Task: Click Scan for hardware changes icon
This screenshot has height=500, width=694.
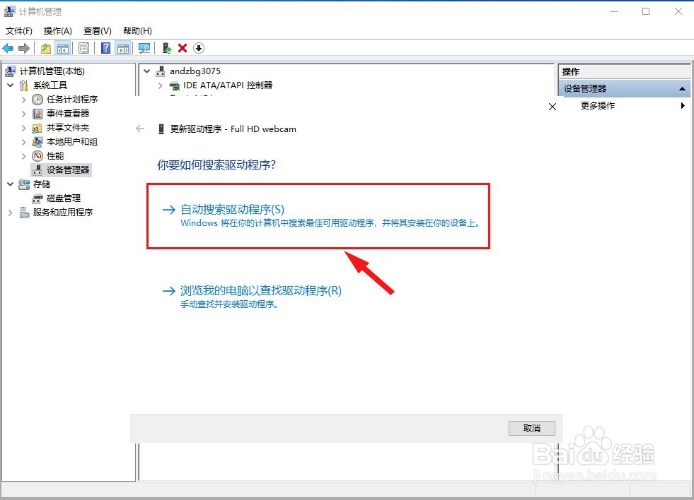Action: (144, 48)
